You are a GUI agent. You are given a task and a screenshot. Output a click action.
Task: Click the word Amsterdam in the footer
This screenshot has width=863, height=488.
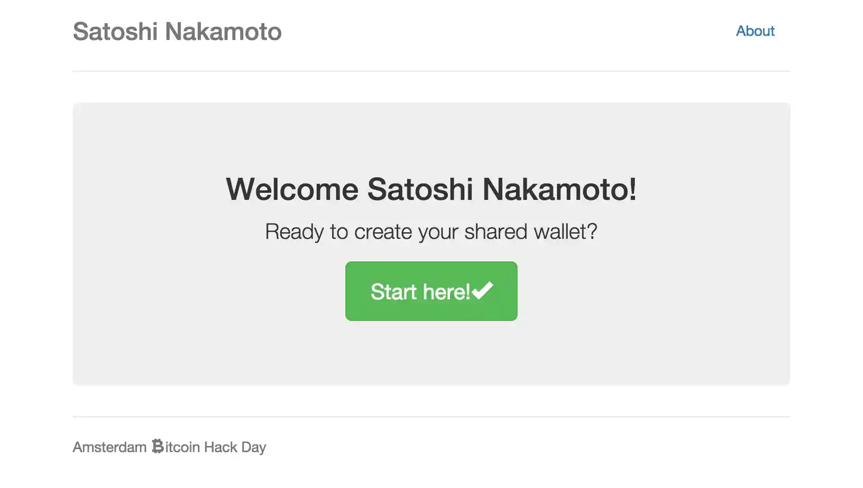pos(110,447)
